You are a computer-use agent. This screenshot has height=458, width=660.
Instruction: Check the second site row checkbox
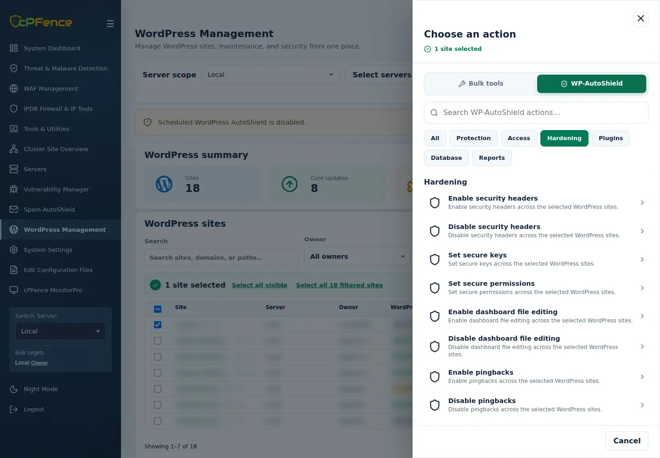click(158, 341)
